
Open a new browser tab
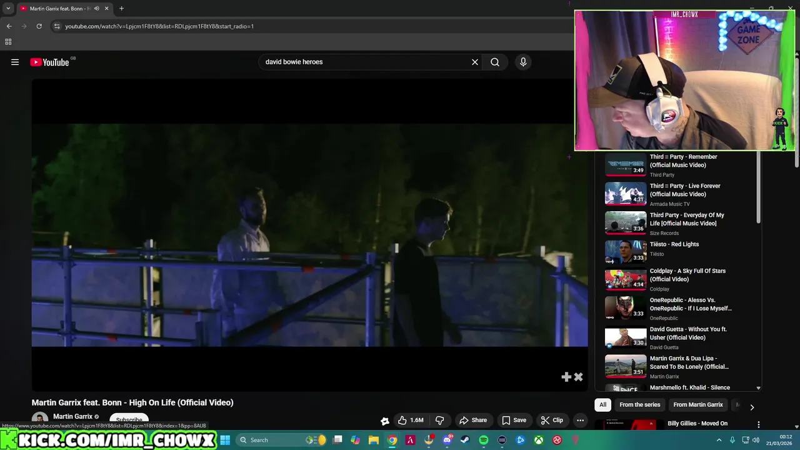121,9
